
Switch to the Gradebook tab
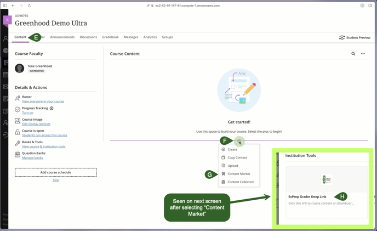pyautogui.click(x=110, y=37)
